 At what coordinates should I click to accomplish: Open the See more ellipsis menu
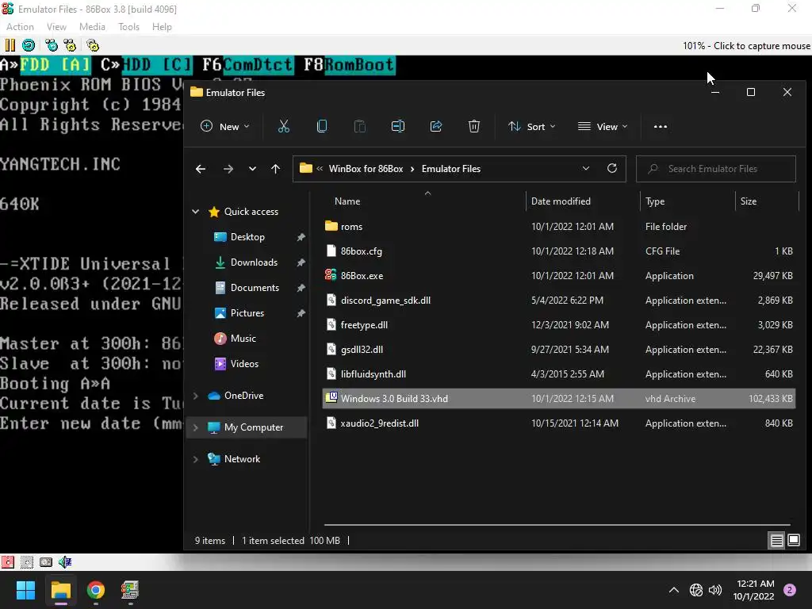(x=661, y=126)
